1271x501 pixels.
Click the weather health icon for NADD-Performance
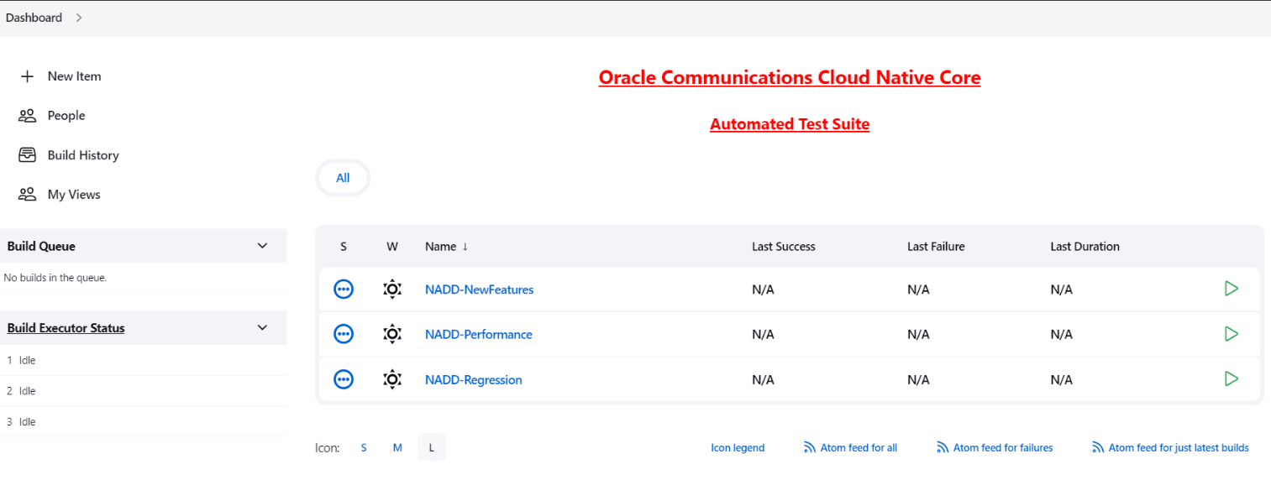click(391, 334)
